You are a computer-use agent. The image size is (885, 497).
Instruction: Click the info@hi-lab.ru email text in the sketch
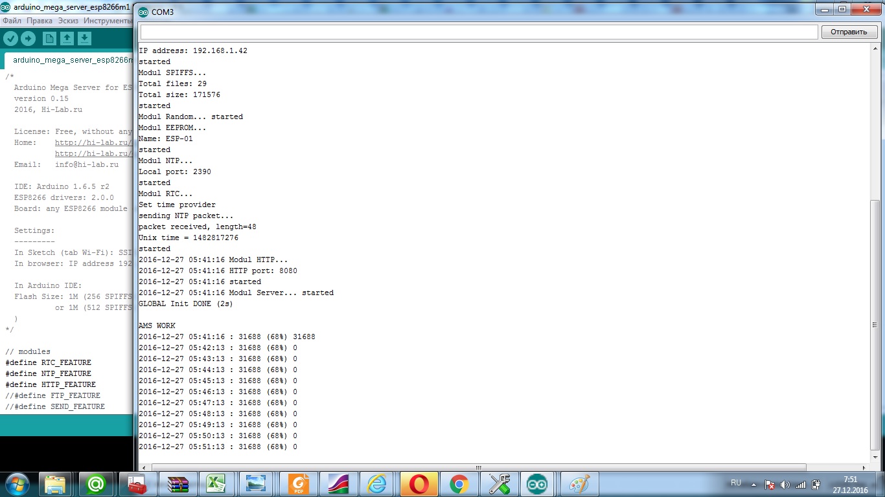click(x=87, y=164)
